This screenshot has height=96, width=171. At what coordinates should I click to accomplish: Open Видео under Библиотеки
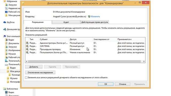pos(11,92)
